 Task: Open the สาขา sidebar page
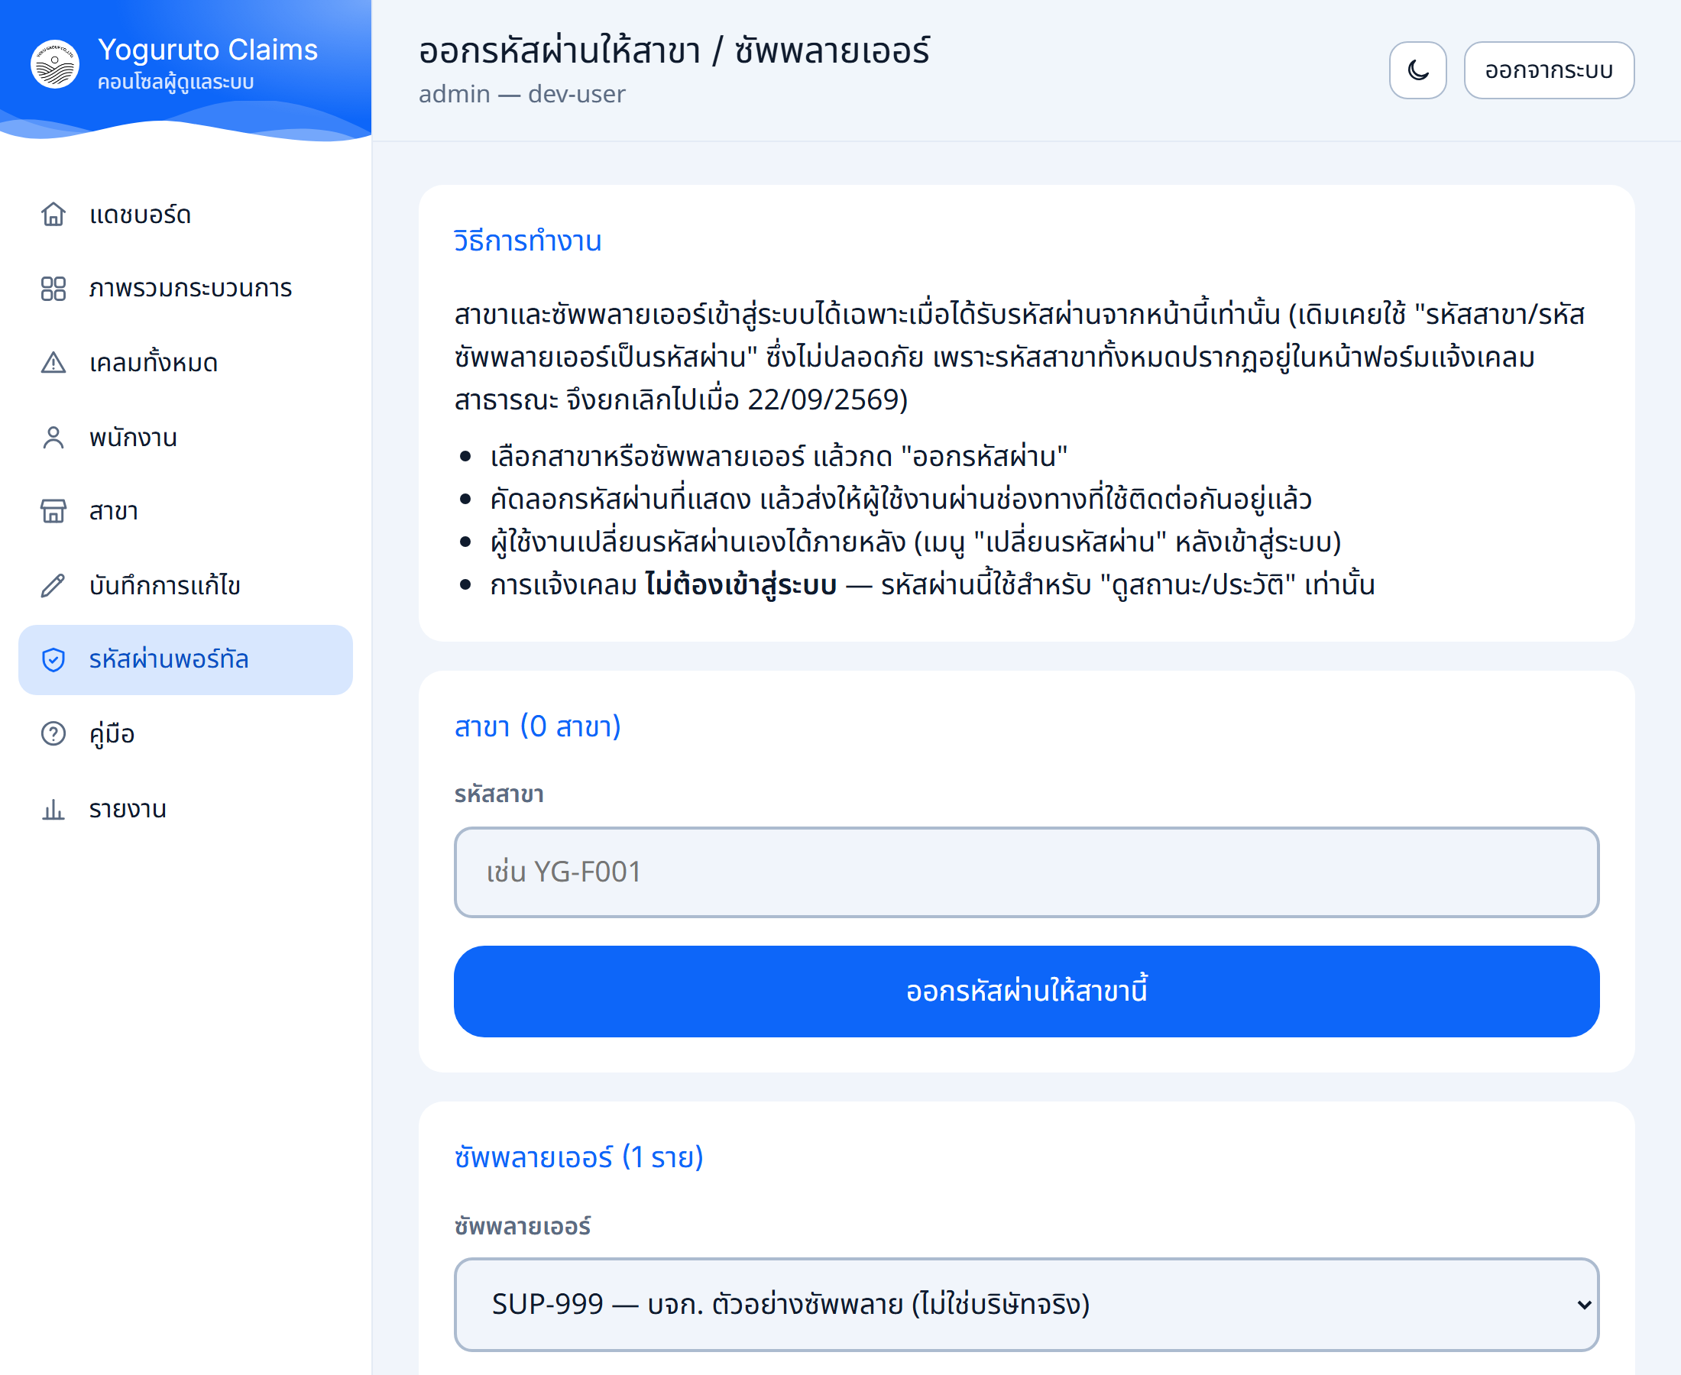(x=186, y=511)
